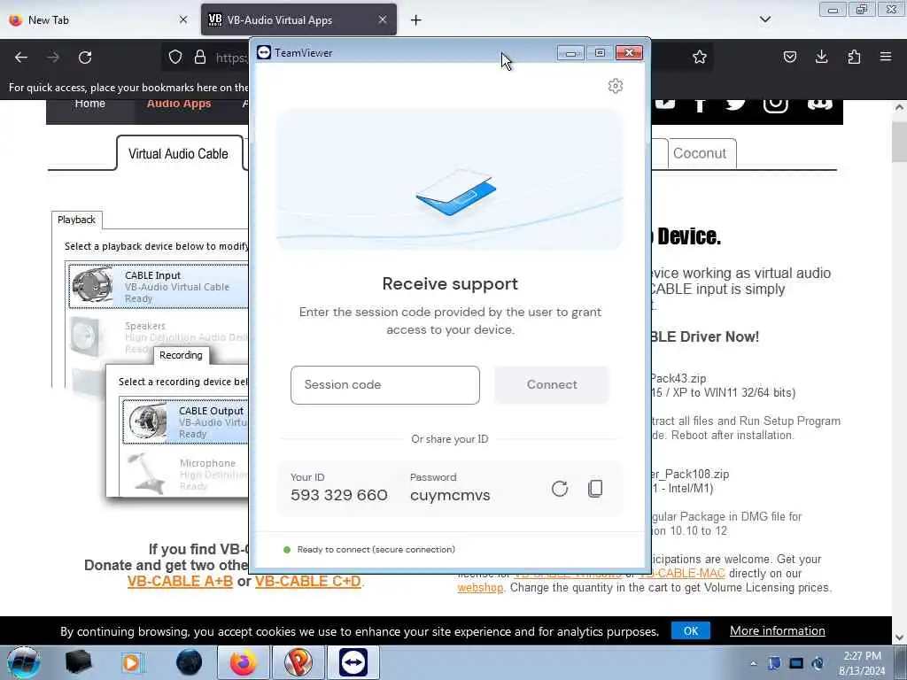
Task: Select password text cuymcmvs
Action: pos(450,496)
